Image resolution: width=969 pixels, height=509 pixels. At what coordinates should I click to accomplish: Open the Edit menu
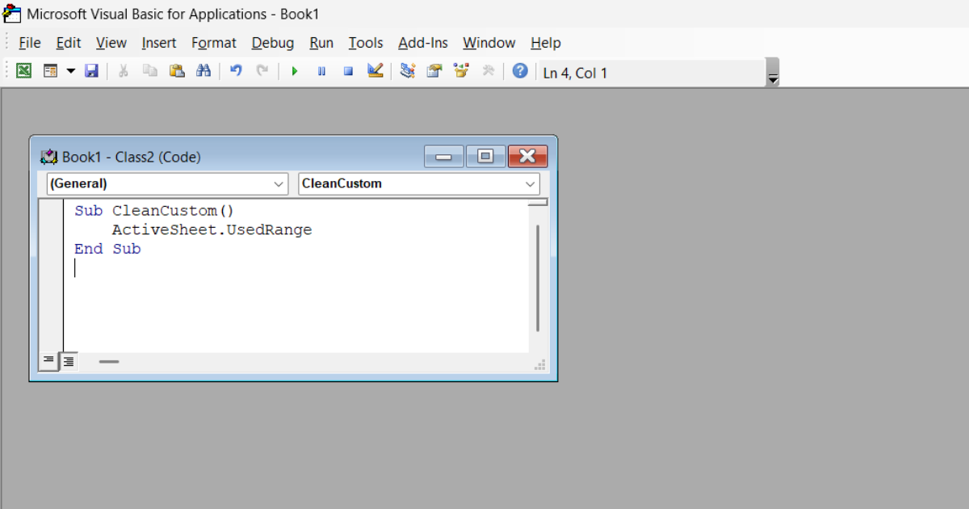click(69, 43)
